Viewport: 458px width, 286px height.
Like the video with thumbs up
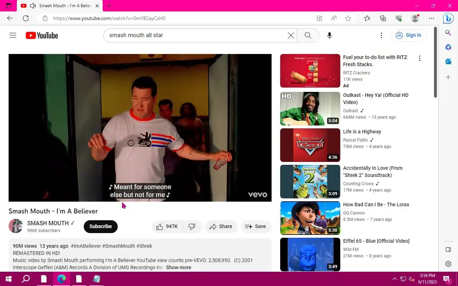point(167,226)
